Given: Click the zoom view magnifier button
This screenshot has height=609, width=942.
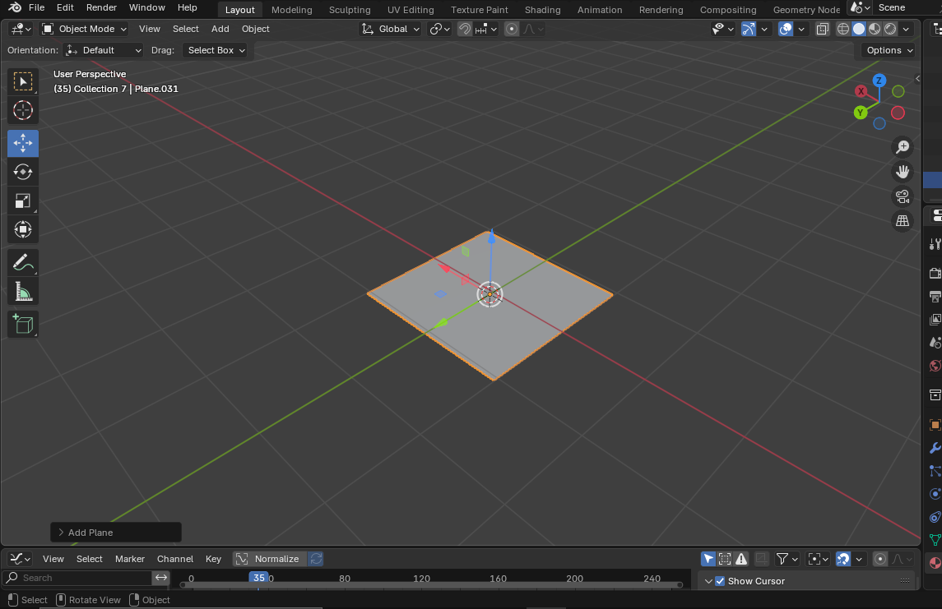Looking at the screenshot, I should click(903, 147).
